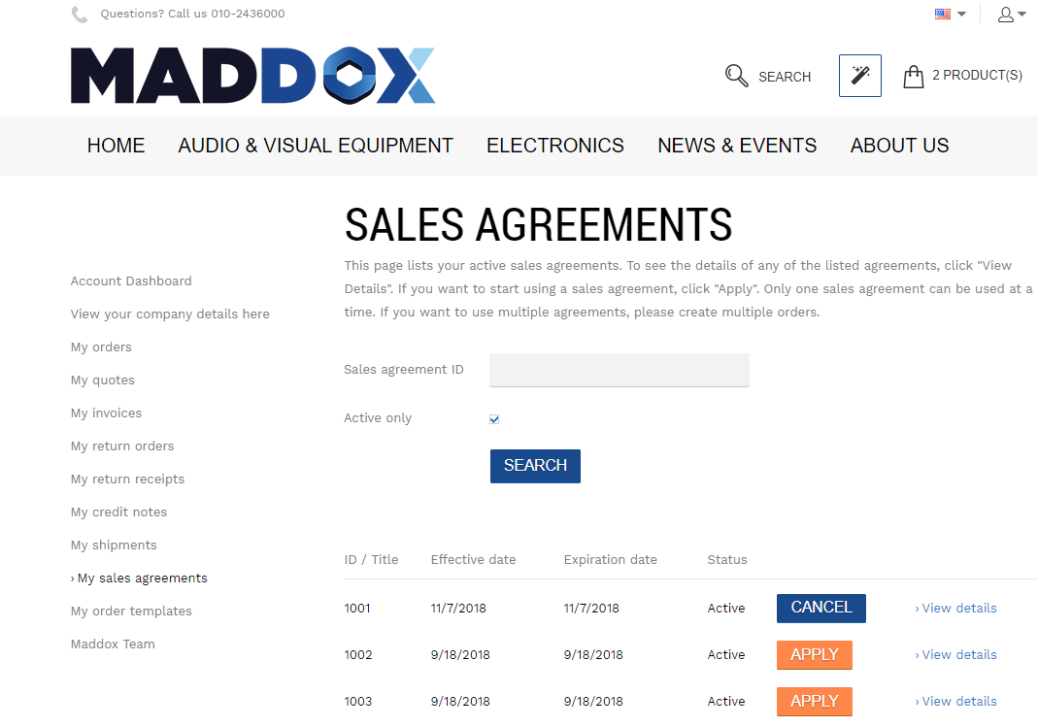This screenshot has height=727, width=1038.
Task: Go to the HOME menu item
Action: [116, 146]
